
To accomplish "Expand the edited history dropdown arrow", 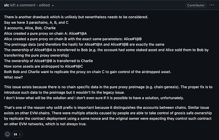I will click(53, 5).
